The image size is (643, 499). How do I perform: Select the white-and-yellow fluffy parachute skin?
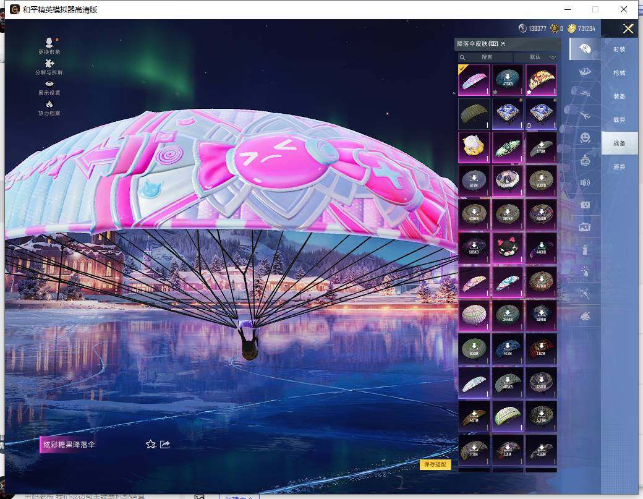(474, 147)
